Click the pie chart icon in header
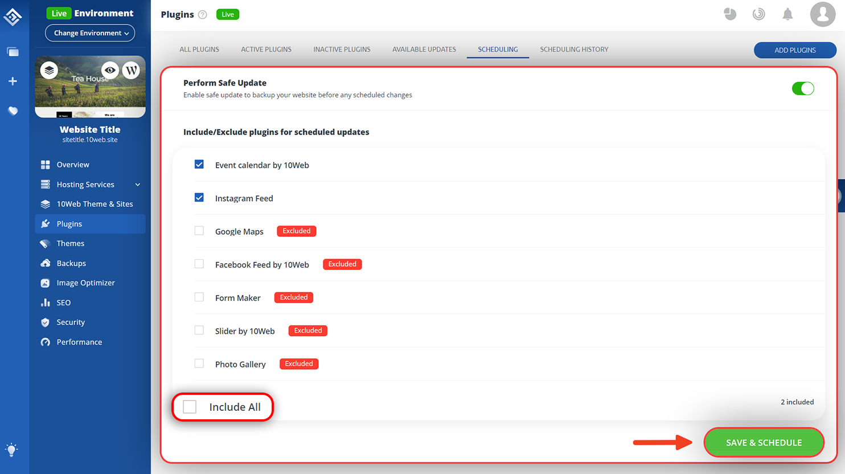This screenshot has height=474, width=845. (730, 14)
